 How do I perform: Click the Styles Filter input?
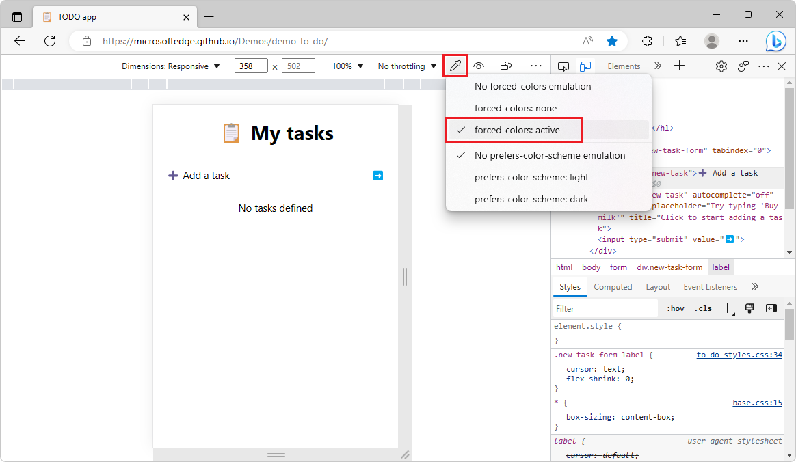(x=605, y=308)
